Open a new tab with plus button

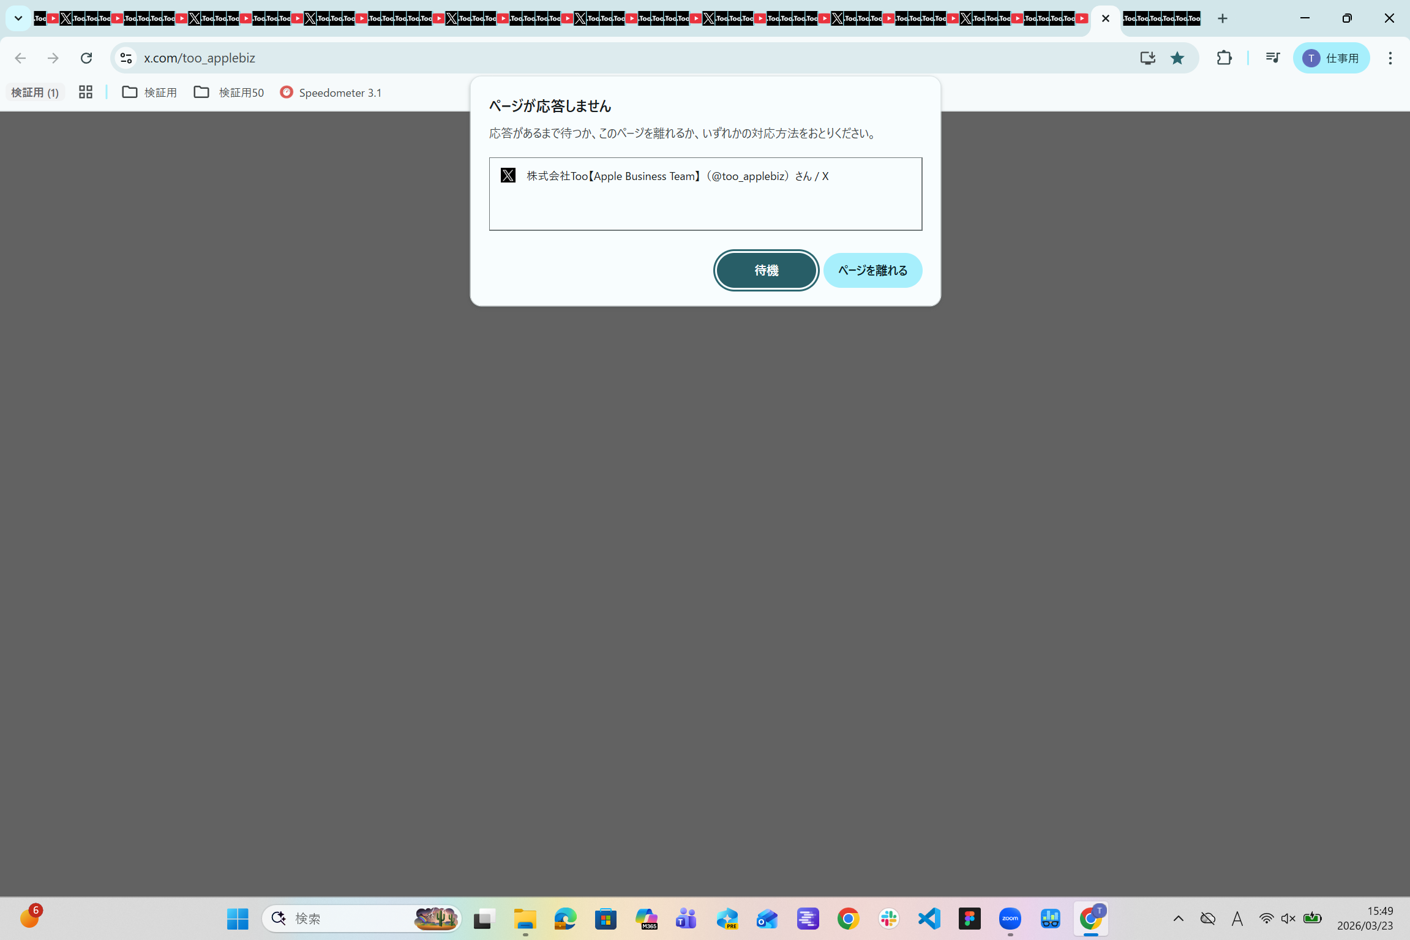click(1222, 18)
